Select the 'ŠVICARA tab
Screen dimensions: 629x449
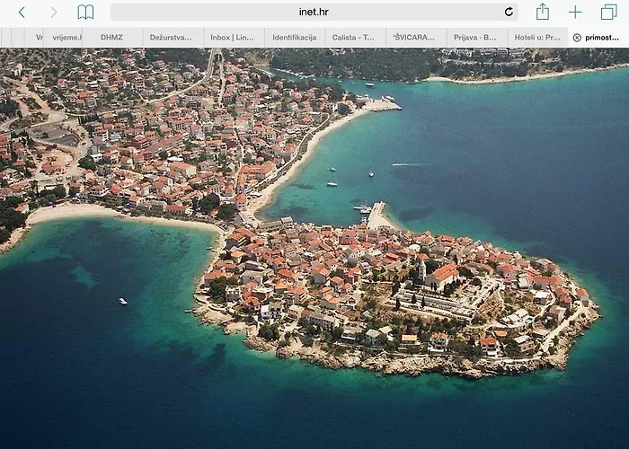(x=415, y=38)
